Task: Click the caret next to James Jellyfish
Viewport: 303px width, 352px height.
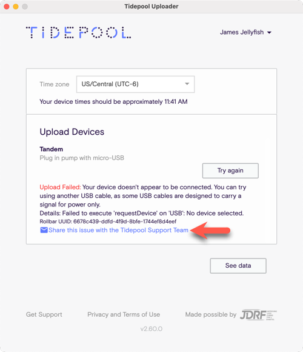Action: pos(269,33)
